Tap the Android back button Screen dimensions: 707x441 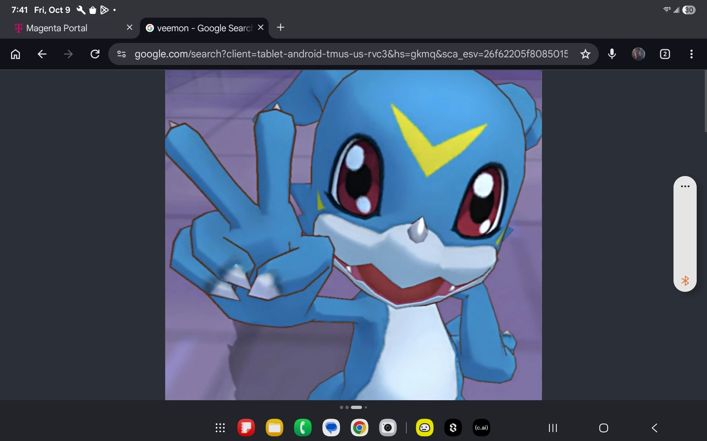tap(655, 428)
